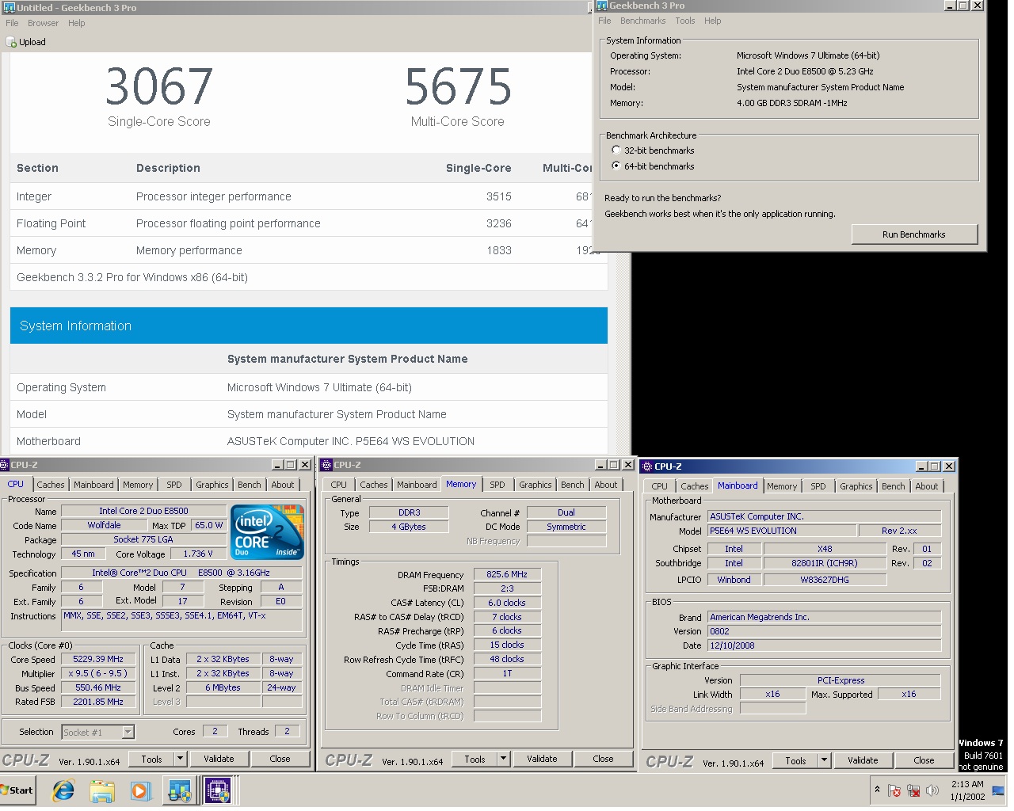Open Internet Explorer from the taskbar
This screenshot has height=811, width=1014.
coord(63,790)
